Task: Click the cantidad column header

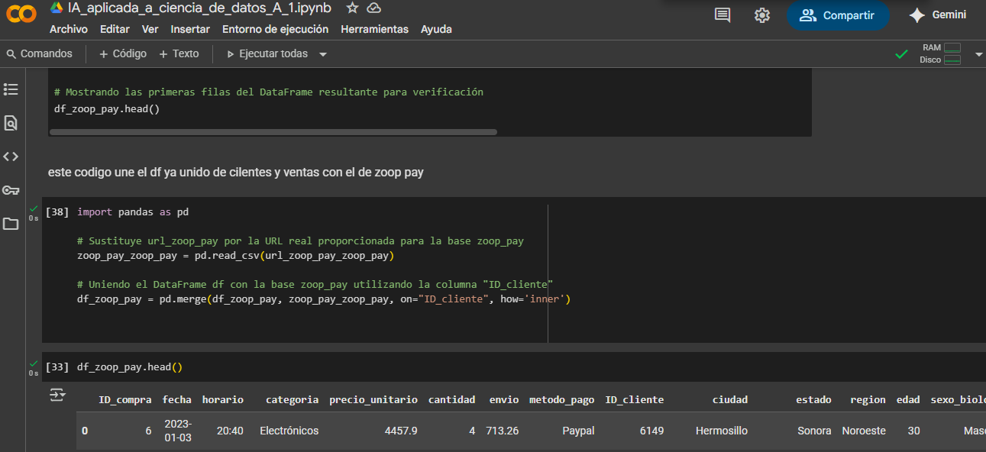Action: click(x=452, y=399)
